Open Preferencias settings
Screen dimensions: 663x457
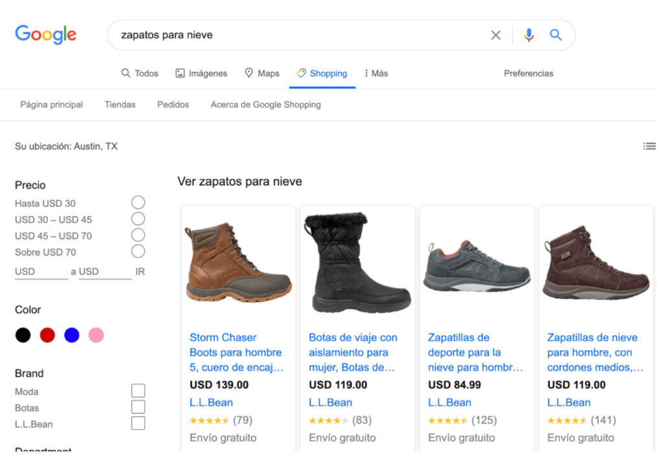point(528,74)
